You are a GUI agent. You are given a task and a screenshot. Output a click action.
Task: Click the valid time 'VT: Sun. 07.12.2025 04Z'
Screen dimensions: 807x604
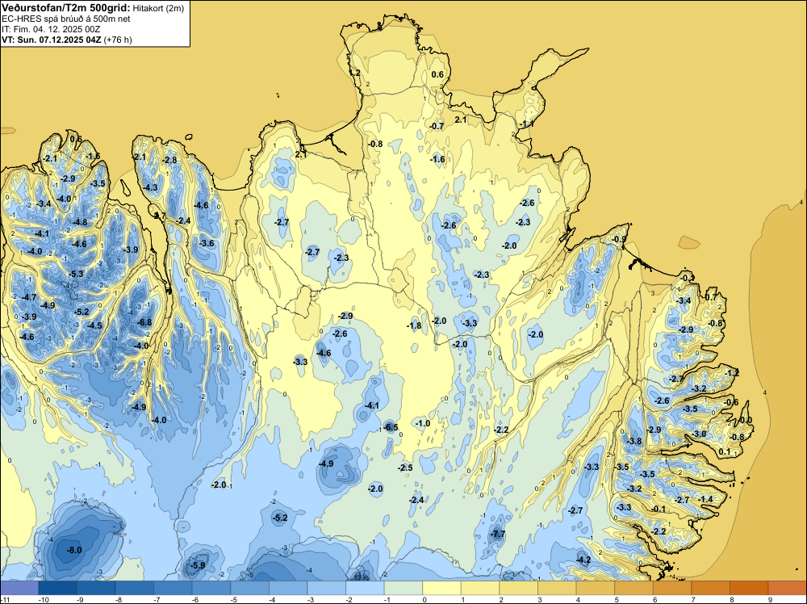point(52,40)
